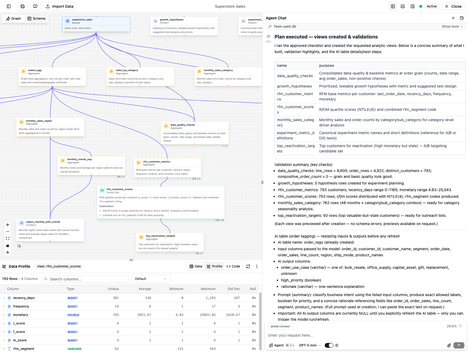Toggle the left sidebar panel icon
The width and height of the screenshot is (469, 352).
coord(9,6)
